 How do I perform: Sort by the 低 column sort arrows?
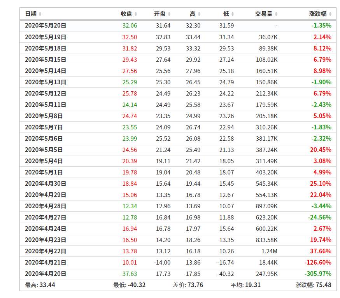233,14
